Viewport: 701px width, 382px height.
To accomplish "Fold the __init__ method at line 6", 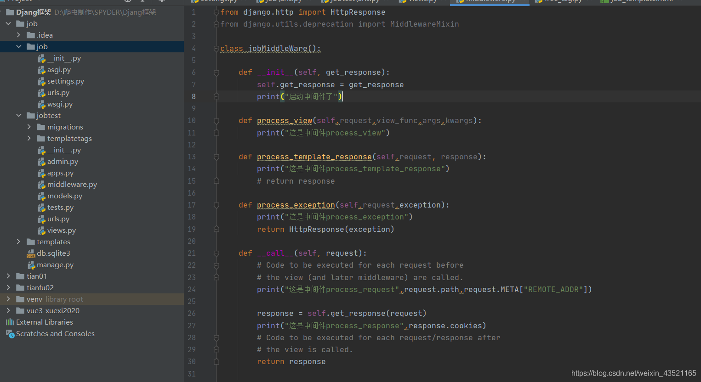I will [x=216, y=73].
